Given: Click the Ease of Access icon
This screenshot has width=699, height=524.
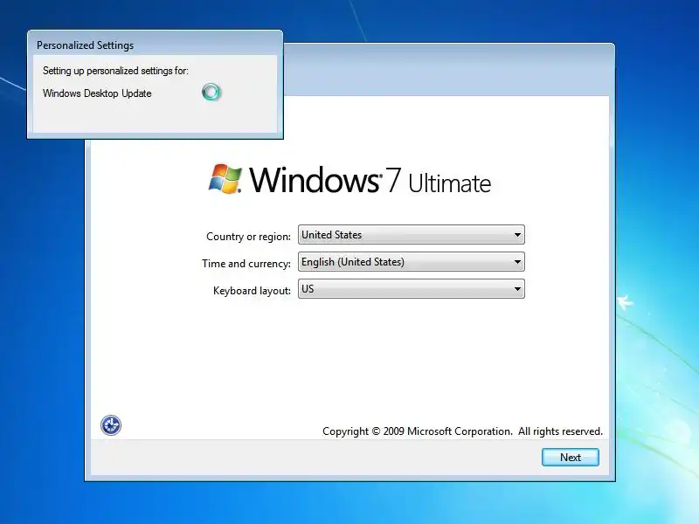Looking at the screenshot, I should tap(111, 425).
